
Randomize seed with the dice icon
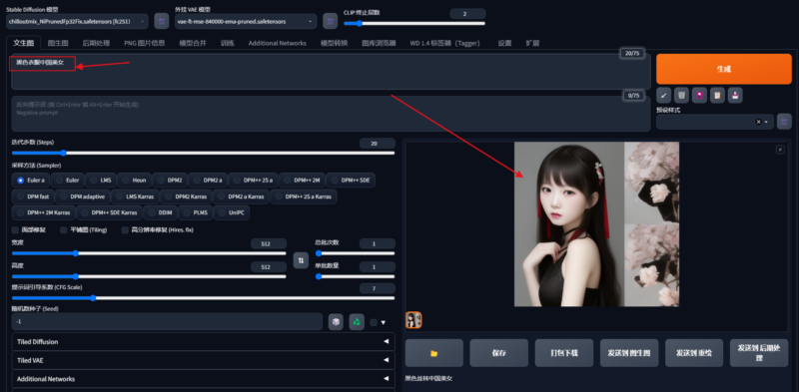click(x=336, y=322)
